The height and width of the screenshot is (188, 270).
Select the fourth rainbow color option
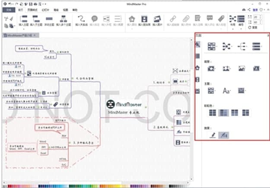pyautogui.click(x=245, y=113)
